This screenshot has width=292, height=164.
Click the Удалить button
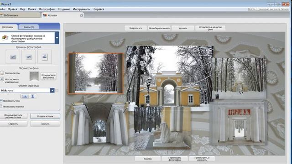click(x=182, y=28)
